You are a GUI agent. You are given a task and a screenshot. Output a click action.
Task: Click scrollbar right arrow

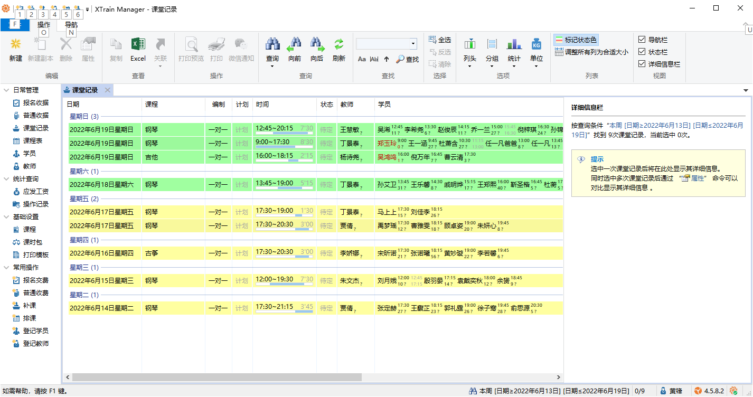(x=559, y=377)
